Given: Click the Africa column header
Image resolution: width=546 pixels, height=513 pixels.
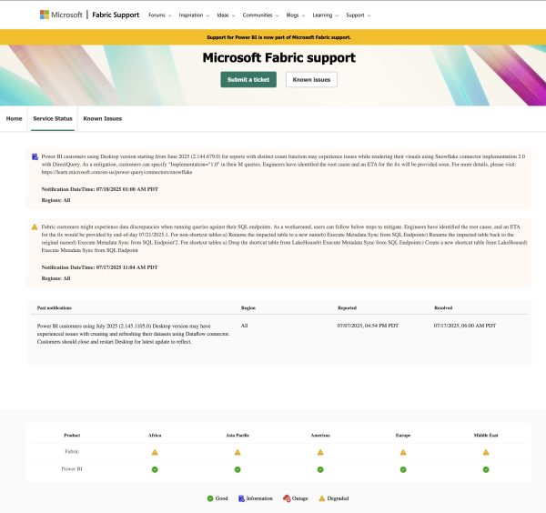Looking at the screenshot, I should click(155, 436).
